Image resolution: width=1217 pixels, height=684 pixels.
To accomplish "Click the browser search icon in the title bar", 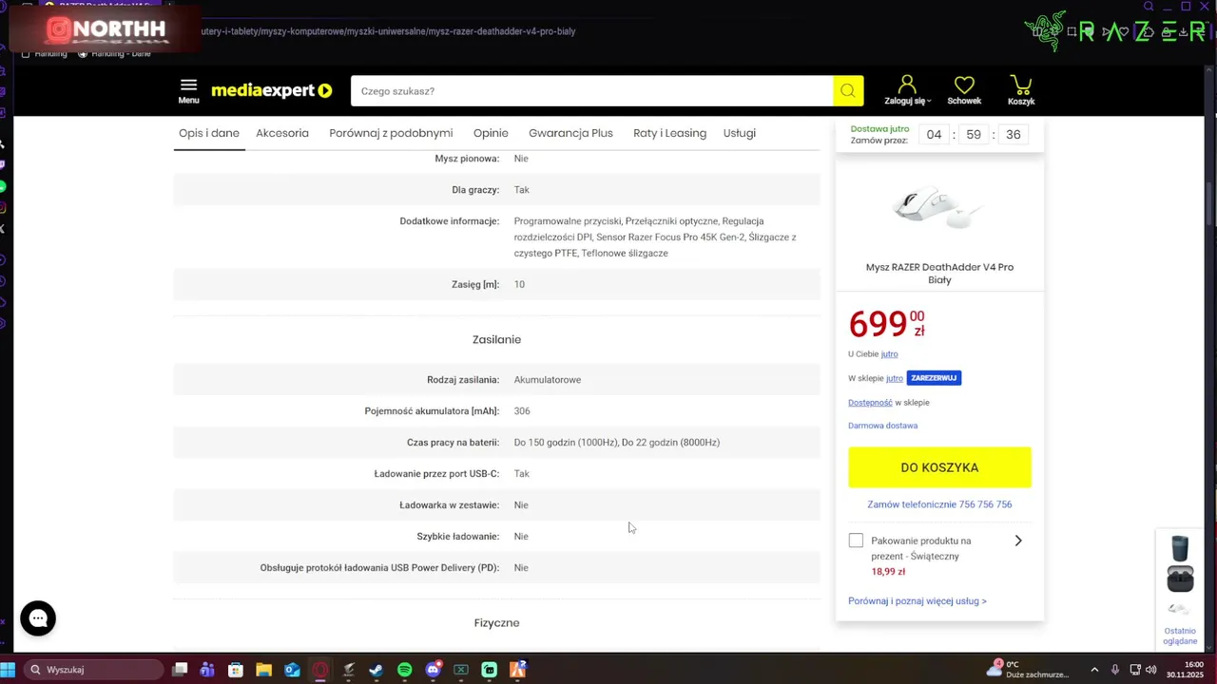I will (1149, 7).
